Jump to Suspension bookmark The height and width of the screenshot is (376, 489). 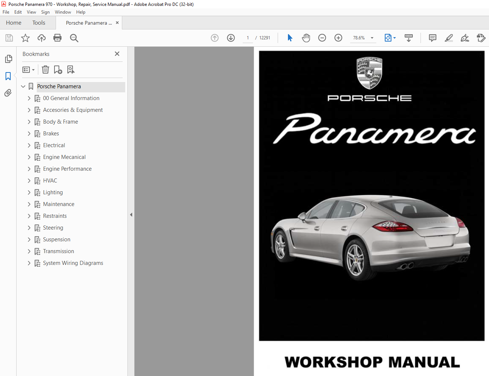click(57, 240)
